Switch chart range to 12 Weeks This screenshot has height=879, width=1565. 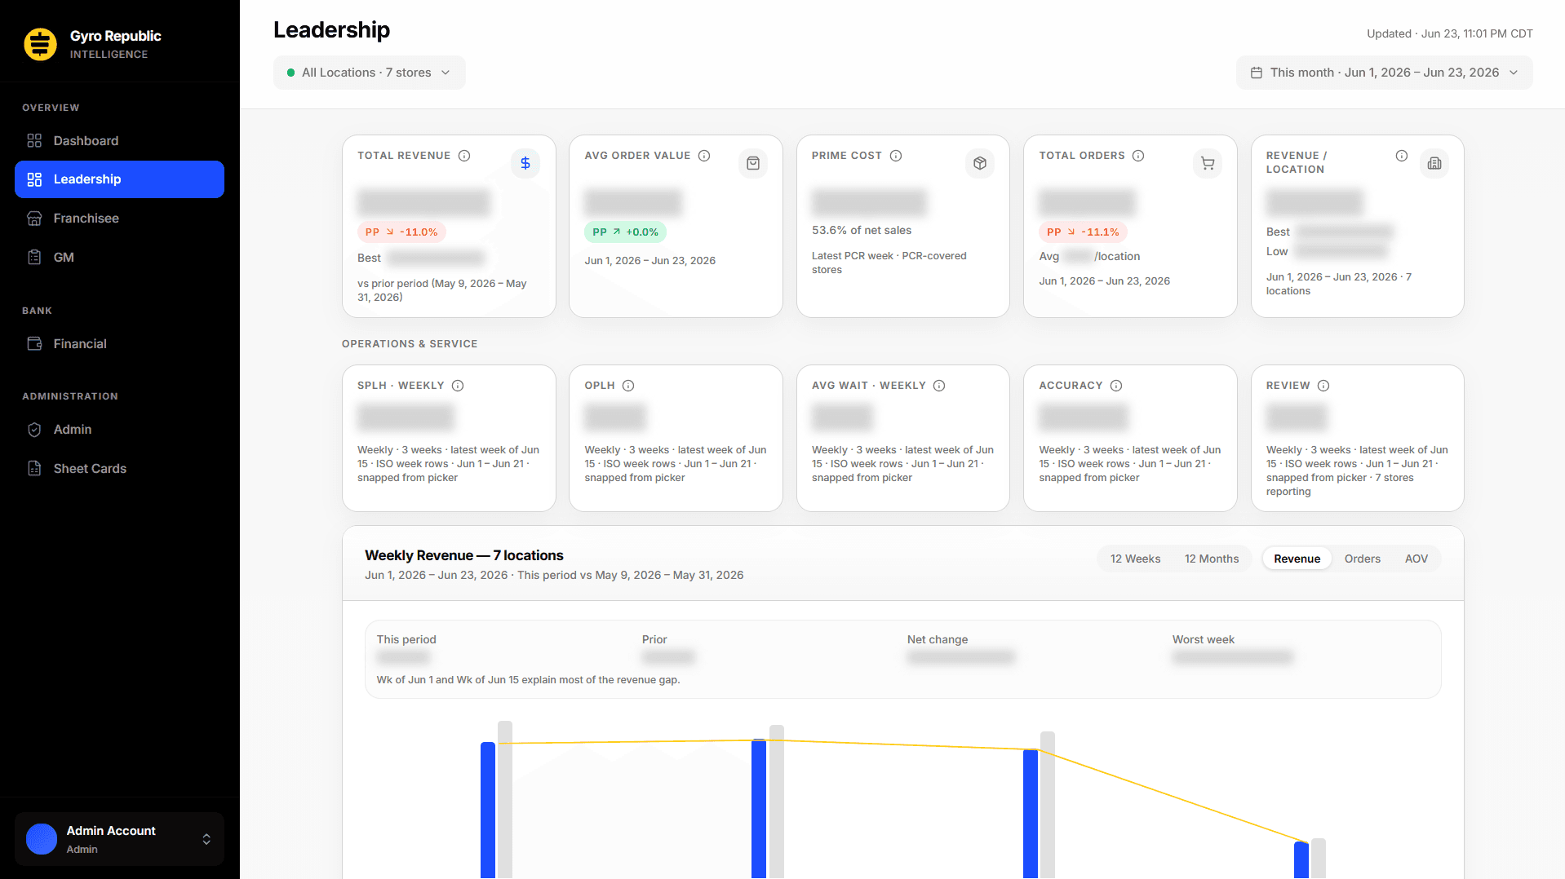coord(1135,559)
